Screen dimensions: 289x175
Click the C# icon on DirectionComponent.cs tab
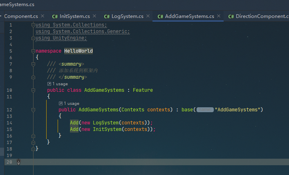[x=231, y=17]
